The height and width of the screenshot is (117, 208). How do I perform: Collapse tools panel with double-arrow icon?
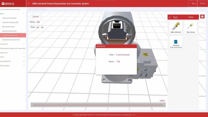(x=170, y=17)
